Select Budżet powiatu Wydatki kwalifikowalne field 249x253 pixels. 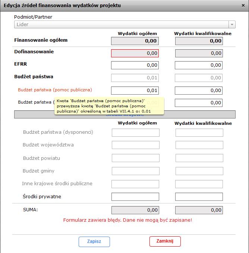(x=199, y=158)
